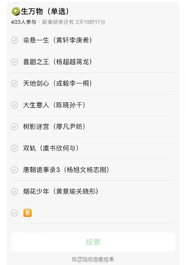Viewport: 186px width, 265px height.
Task: Choose the circle next to the 無 emoji
Action: (14, 213)
